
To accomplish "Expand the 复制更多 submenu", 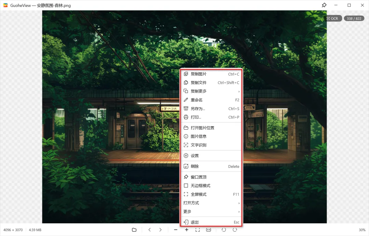I will point(211,91).
